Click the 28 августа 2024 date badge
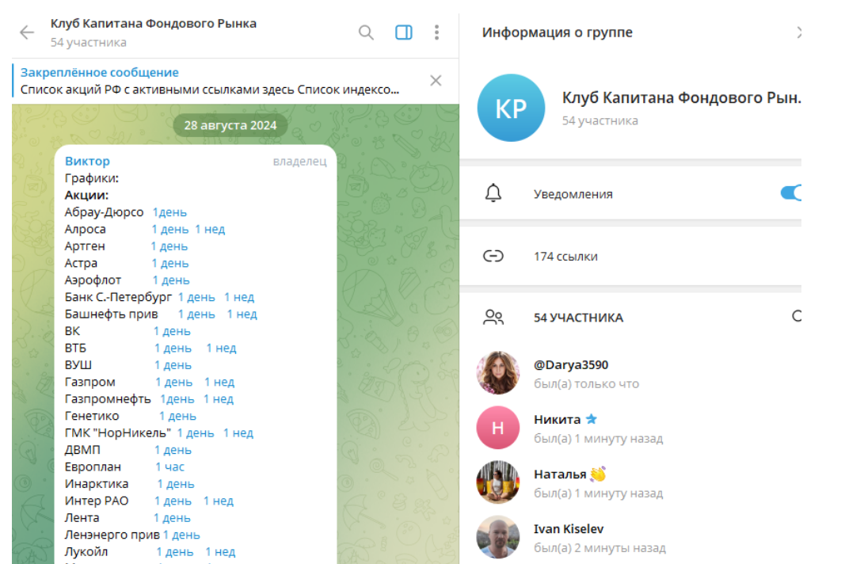Image resolution: width=845 pixels, height=564 pixels. pyautogui.click(x=230, y=125)
